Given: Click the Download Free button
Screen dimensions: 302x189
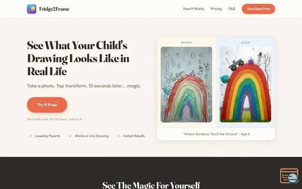Looking at the screenshot, I should tap(258, 9).
